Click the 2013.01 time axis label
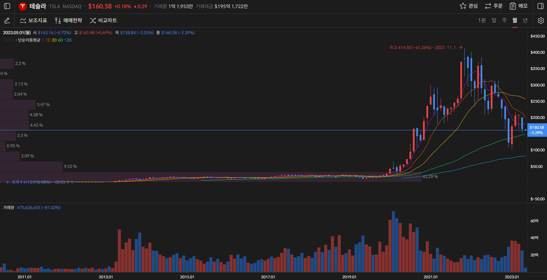 click(106, 277)
